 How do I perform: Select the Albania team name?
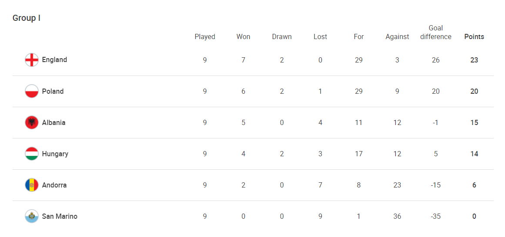(x=54, y=122)
